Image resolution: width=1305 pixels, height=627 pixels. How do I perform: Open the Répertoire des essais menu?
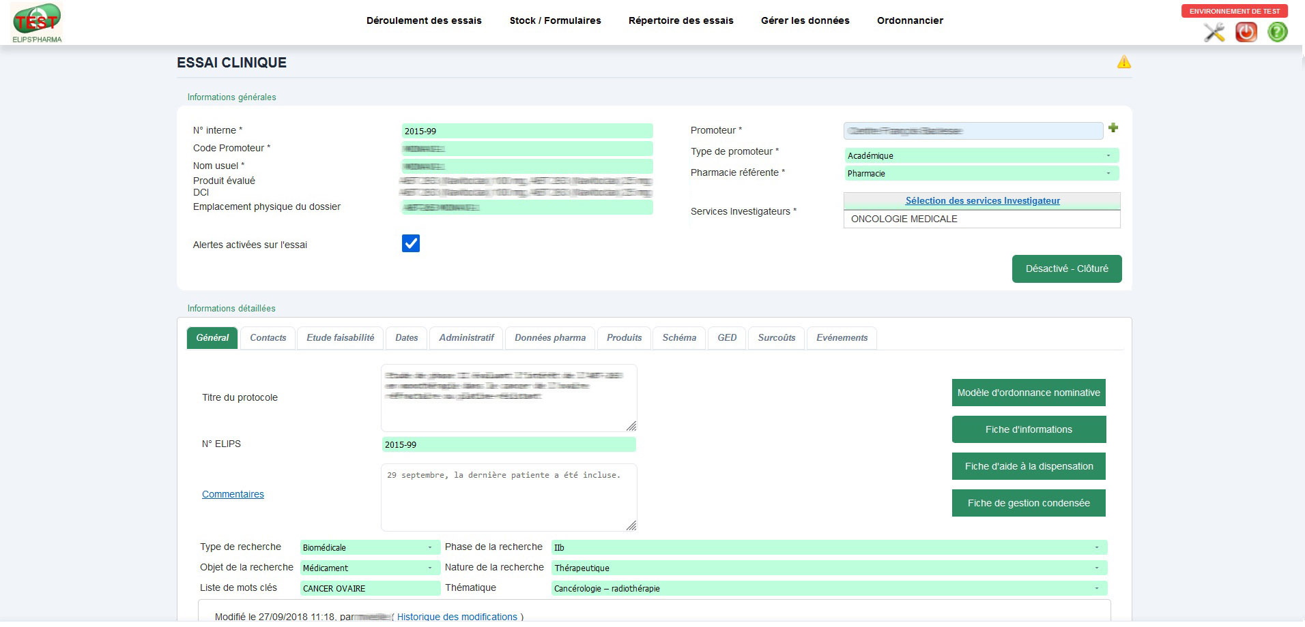click(x=680, y=20)
